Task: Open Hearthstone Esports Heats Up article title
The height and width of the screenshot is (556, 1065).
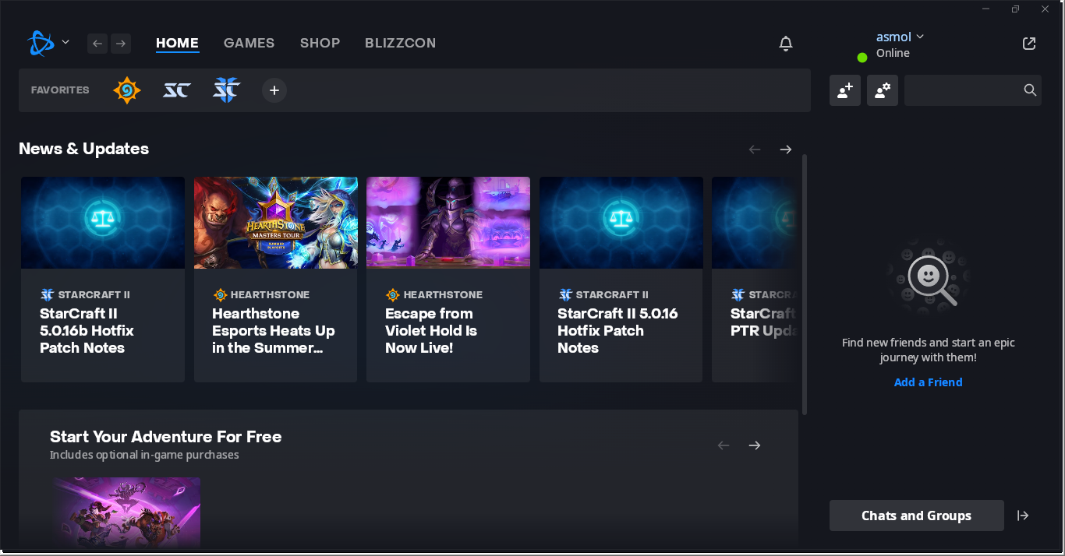Action: 274,331
